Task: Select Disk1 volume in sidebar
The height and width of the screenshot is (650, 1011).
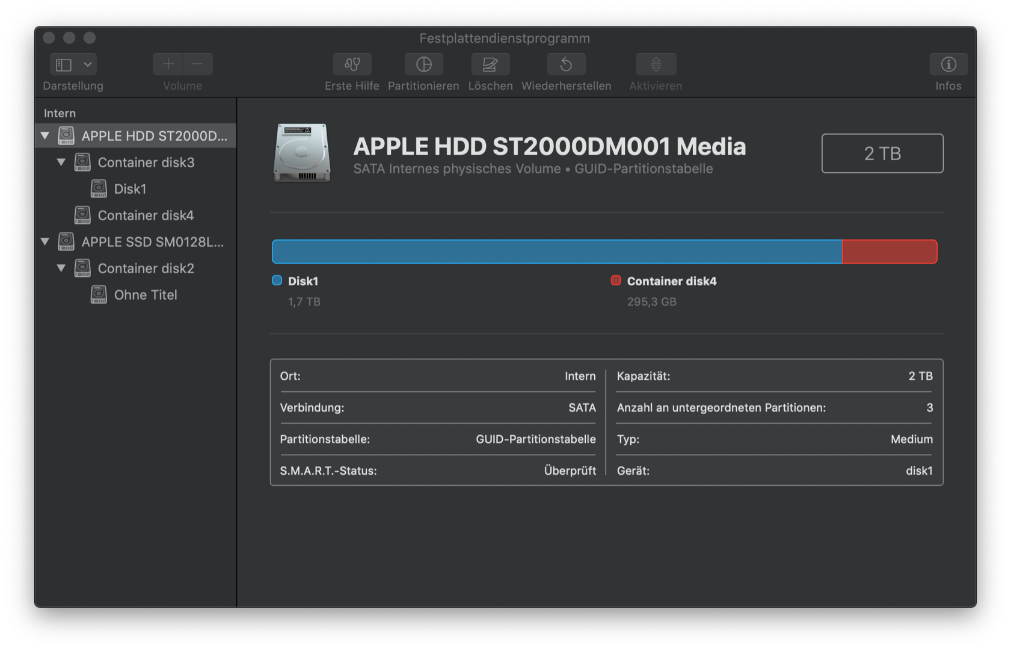Action: pos(130,189)
